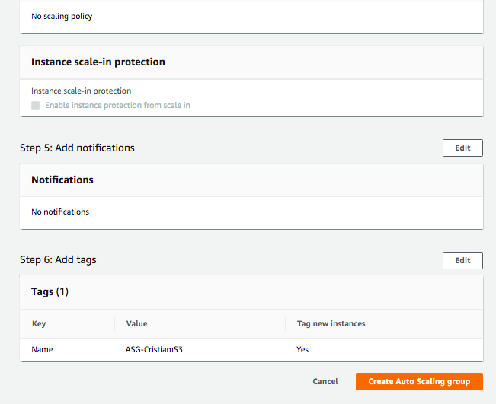Click the small Instance scale-in protection field label

pos(81,91)
